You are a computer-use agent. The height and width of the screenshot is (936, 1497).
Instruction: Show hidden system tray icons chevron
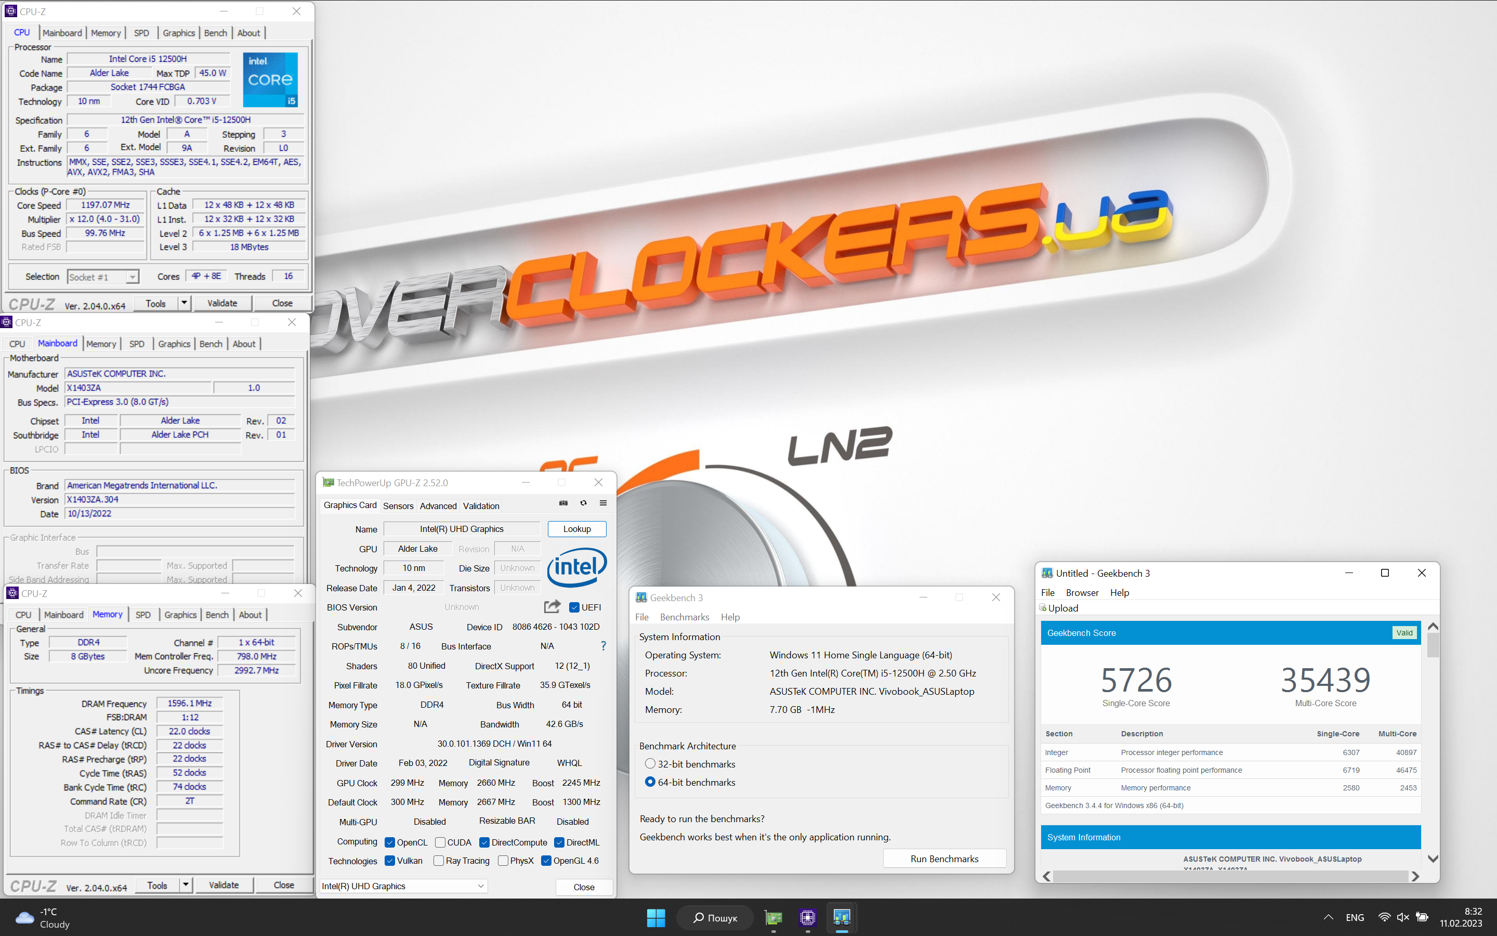(x=1328, y=917)
